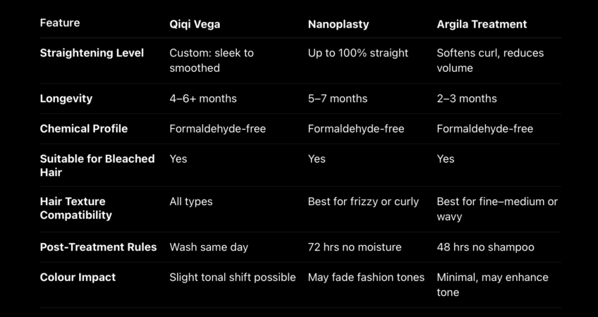Select the "72 hrs no moisture" cell

pyautogui.click(x=355, y=247)
